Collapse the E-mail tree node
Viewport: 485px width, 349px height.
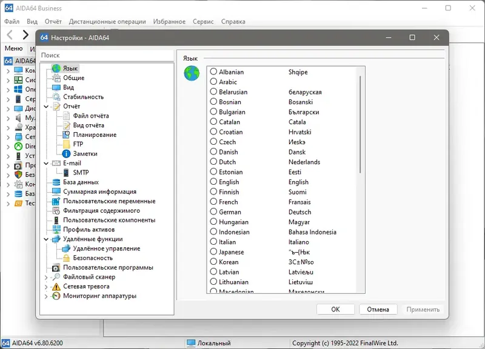coord(46,163)
